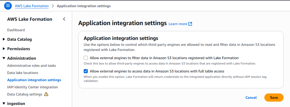
Task: Click the orange Save button
Action: pyautogui.click(x=274, y=98)
